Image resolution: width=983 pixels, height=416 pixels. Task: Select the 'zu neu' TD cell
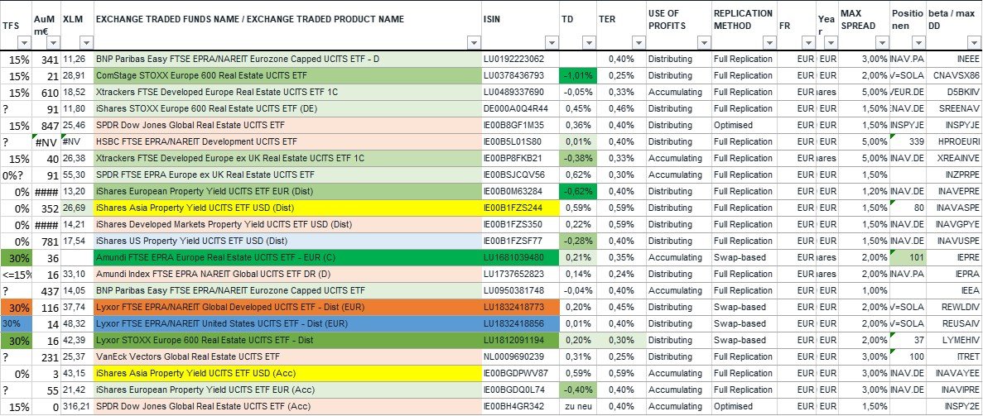pyautogui.click(x=577, y=406)
